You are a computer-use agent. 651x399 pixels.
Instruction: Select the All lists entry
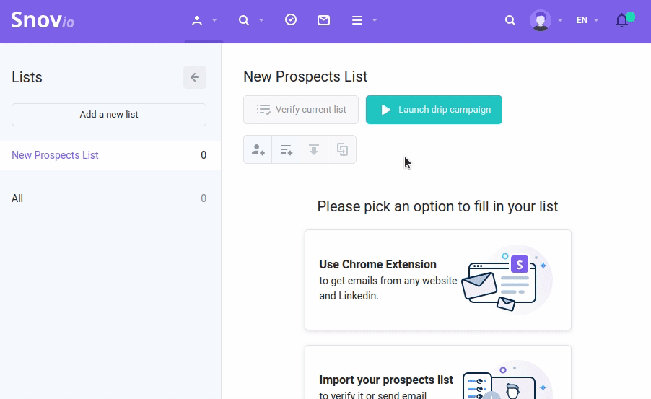pos(110,198)
